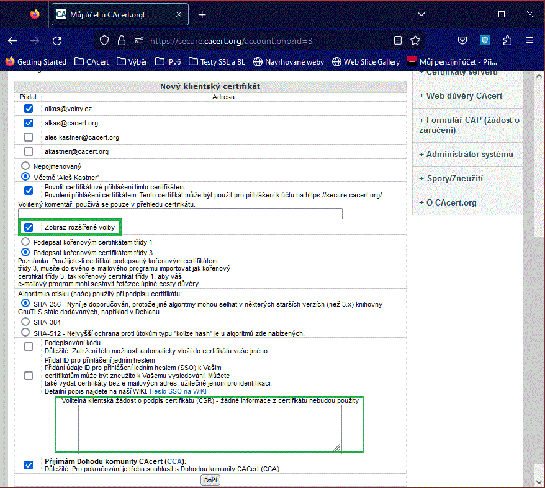
Task: Click the Firefox reload page icon
Action: click(57, 40)
